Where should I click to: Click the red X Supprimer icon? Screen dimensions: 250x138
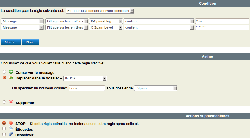(x=11, y=102)
